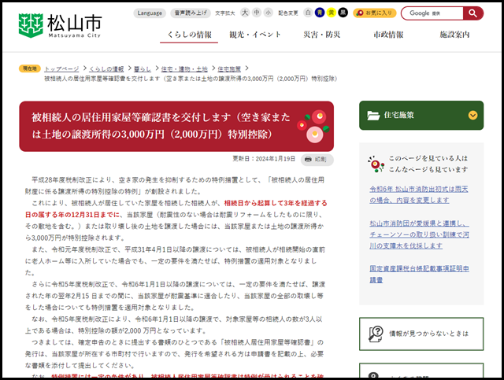504x380 pixels.
Task: Open the くらしの情報 navigation menu
Action: (189, 35)
